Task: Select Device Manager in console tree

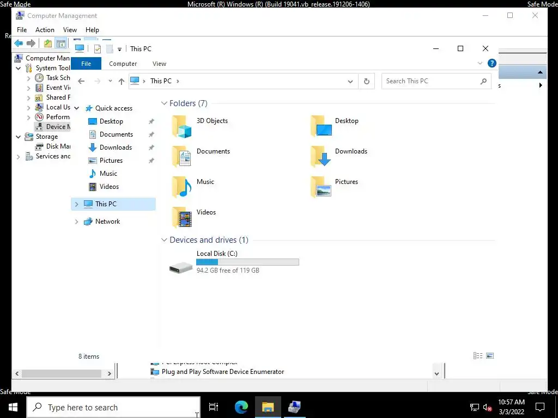Action: pyautogui.click(x=53, y=127)
